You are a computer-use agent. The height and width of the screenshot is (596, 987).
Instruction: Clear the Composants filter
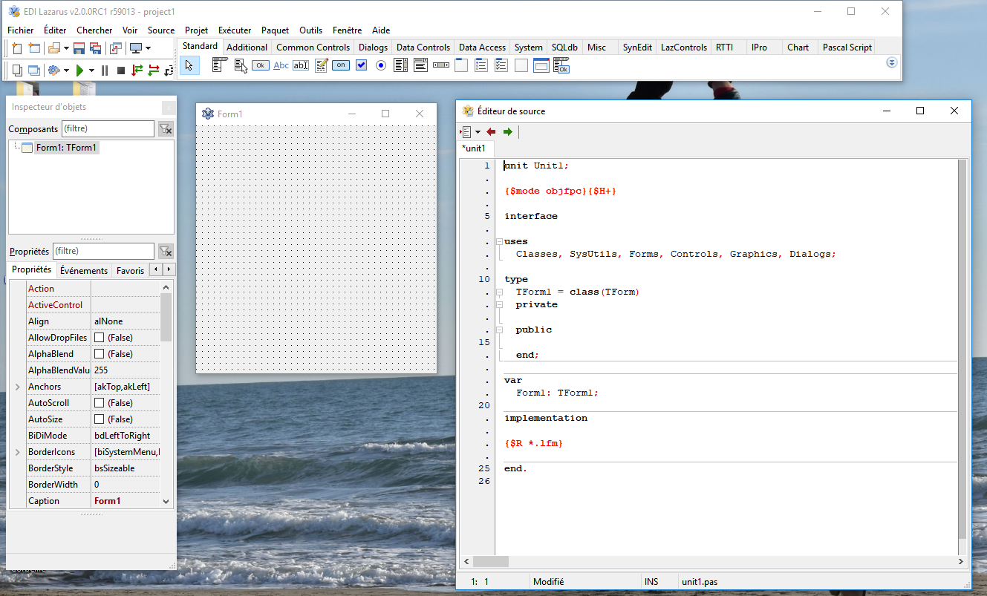point(166,129)
